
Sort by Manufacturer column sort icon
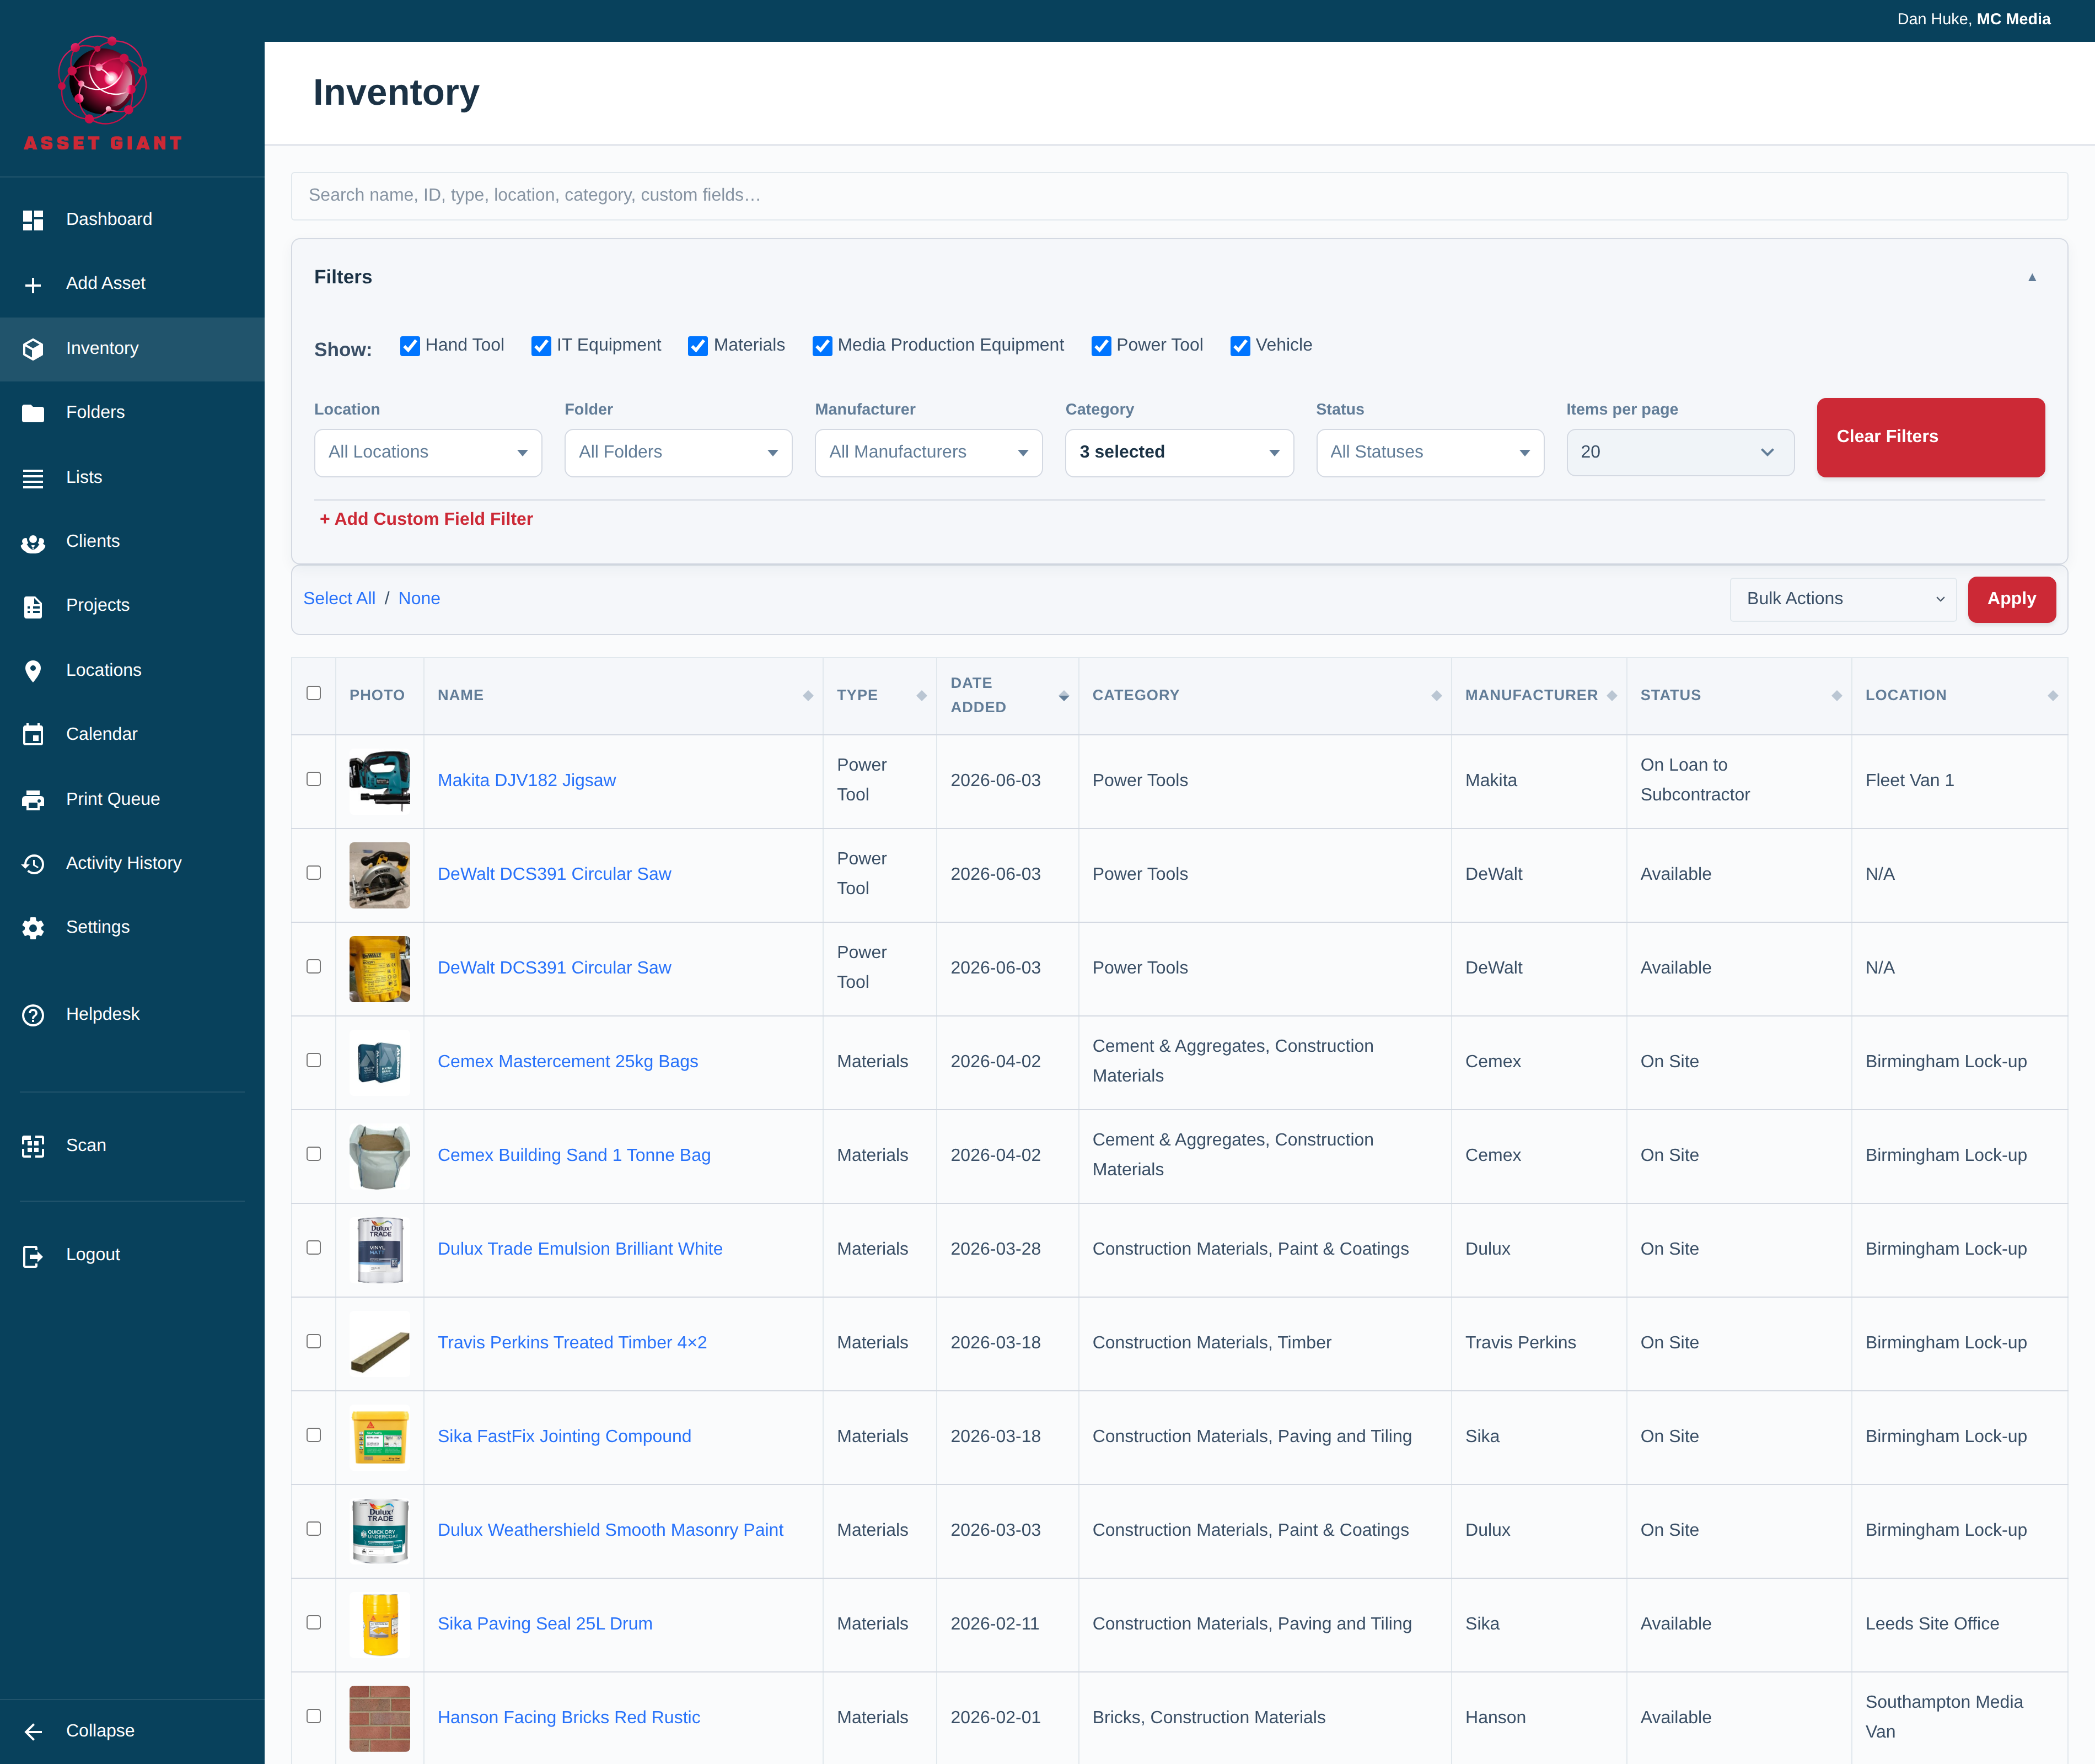[1612, 696]
